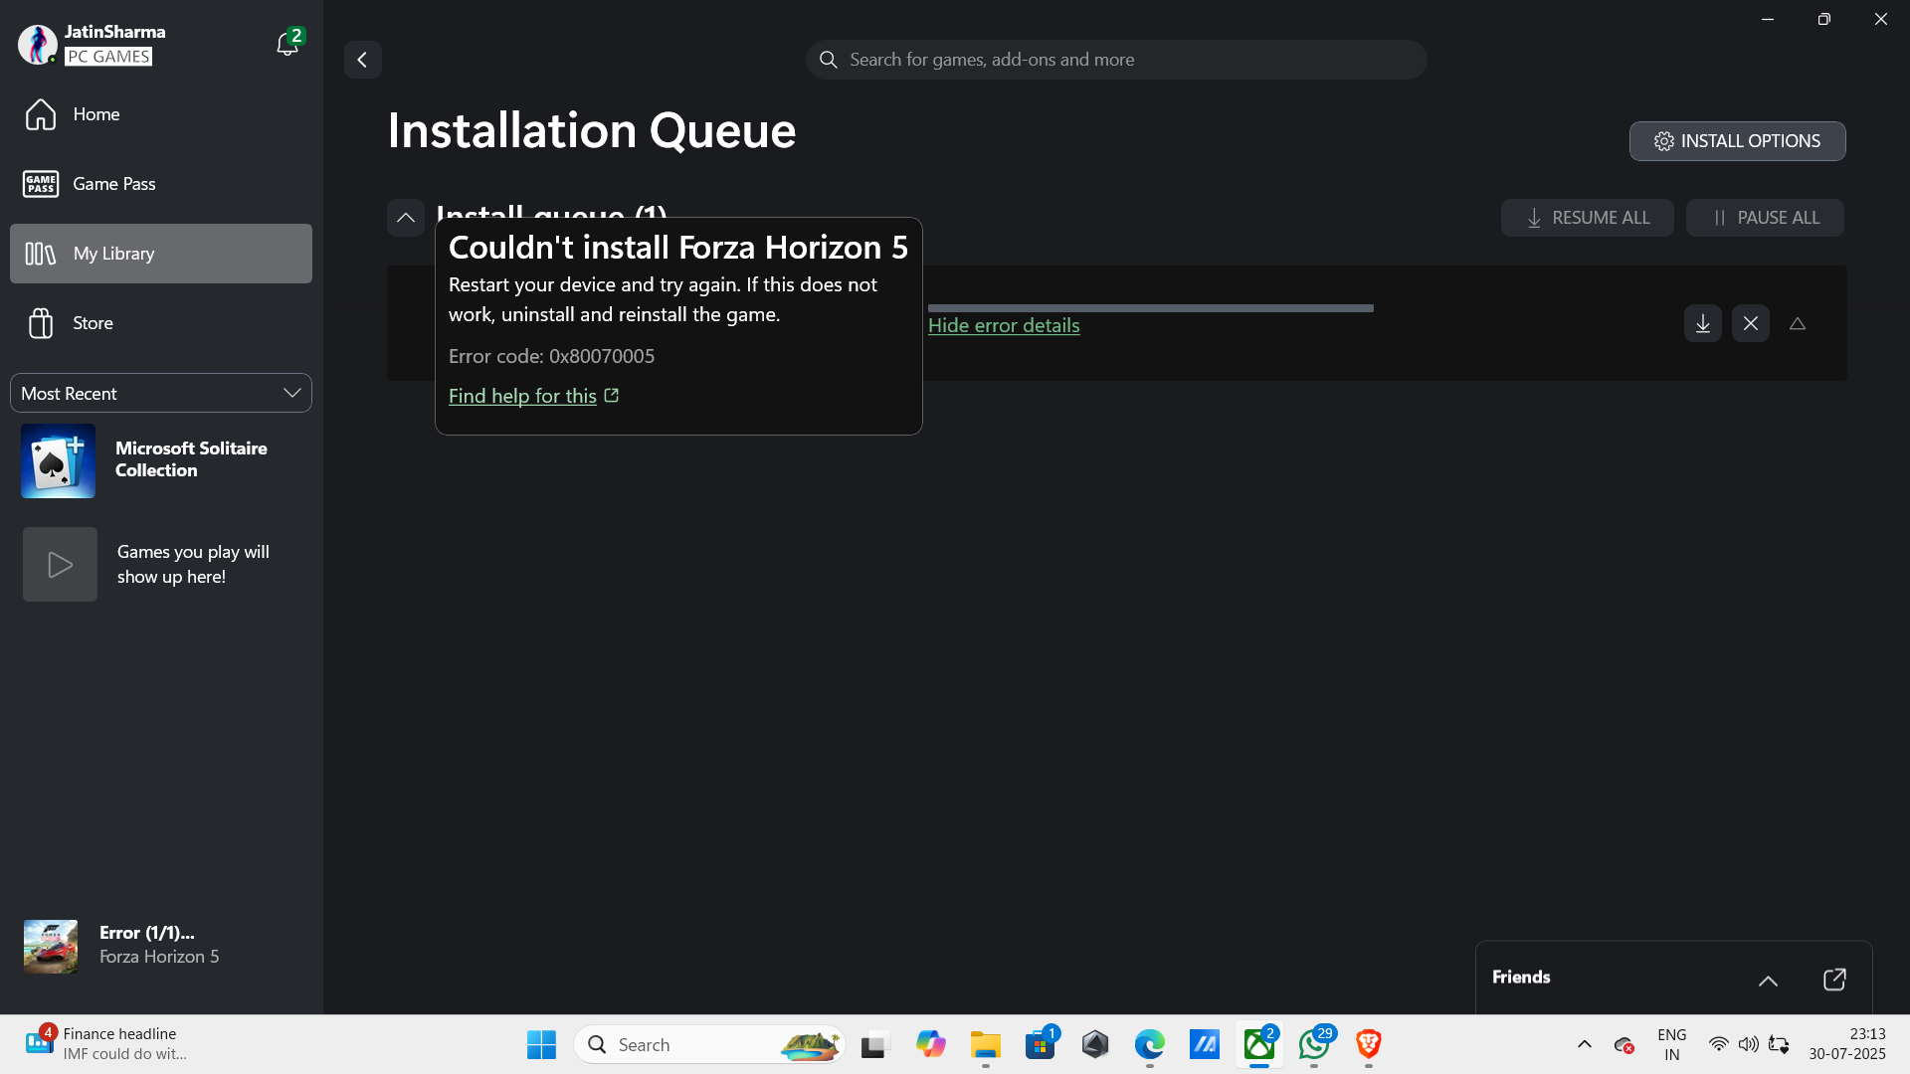Click the back arrow button

coord(363,60)
